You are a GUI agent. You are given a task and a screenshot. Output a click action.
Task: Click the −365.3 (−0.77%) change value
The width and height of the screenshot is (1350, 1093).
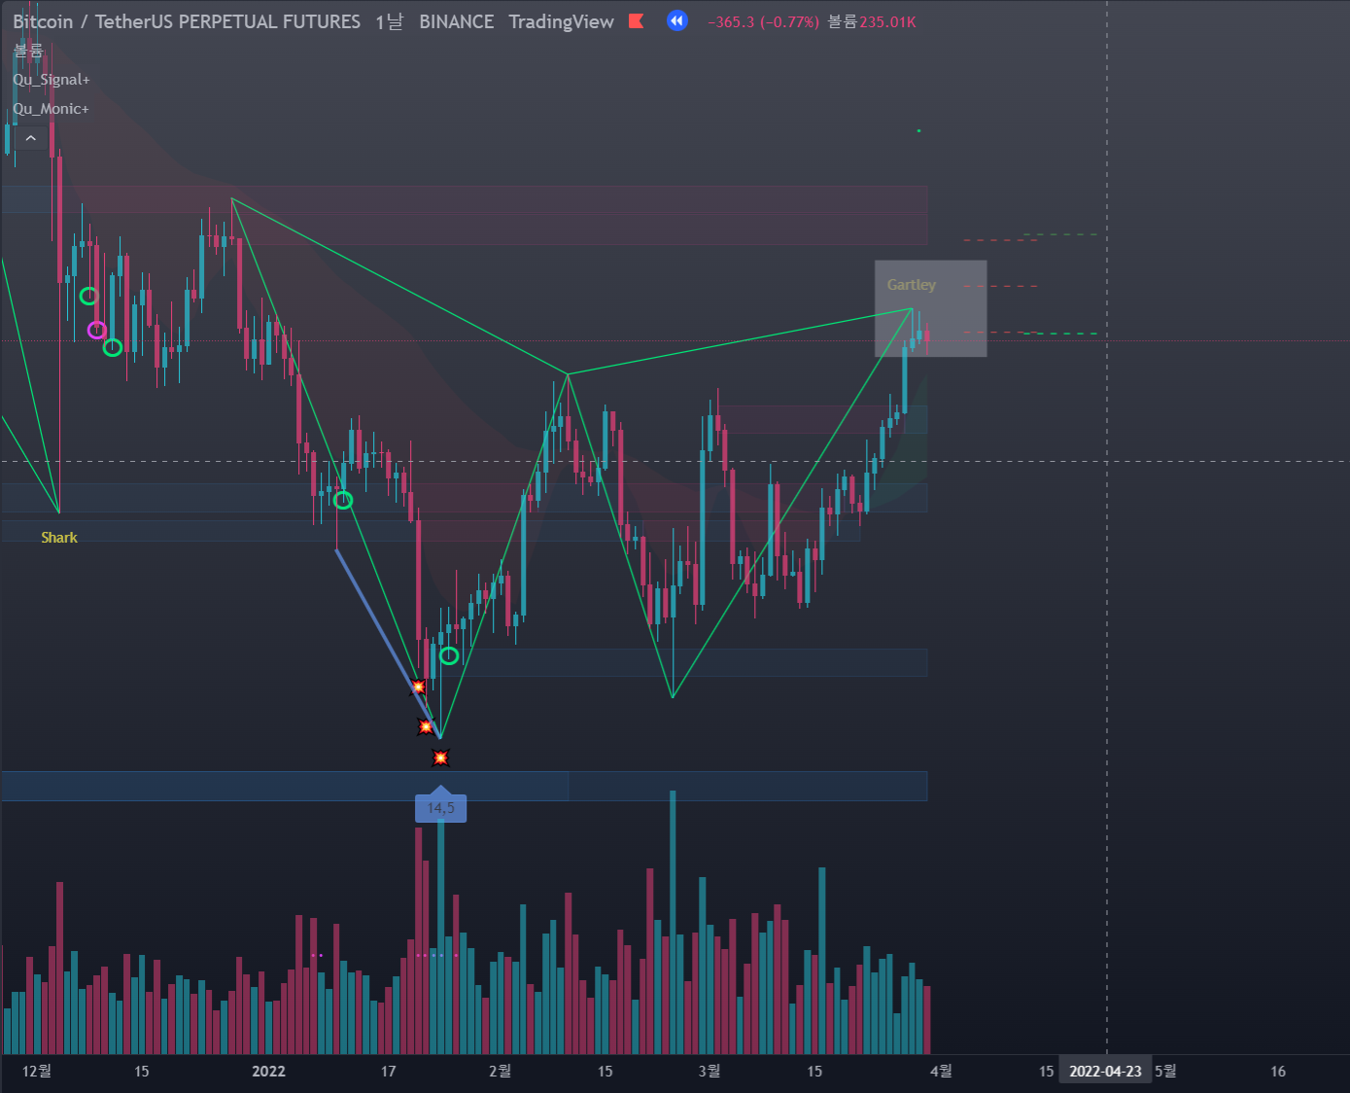(x=763, y=21)
